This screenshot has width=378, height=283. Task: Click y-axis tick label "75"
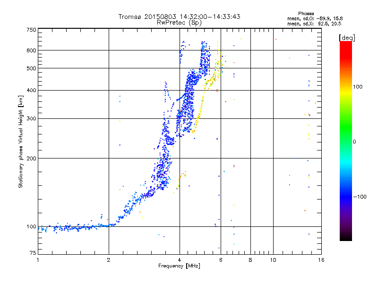click(x=33, y=253)
